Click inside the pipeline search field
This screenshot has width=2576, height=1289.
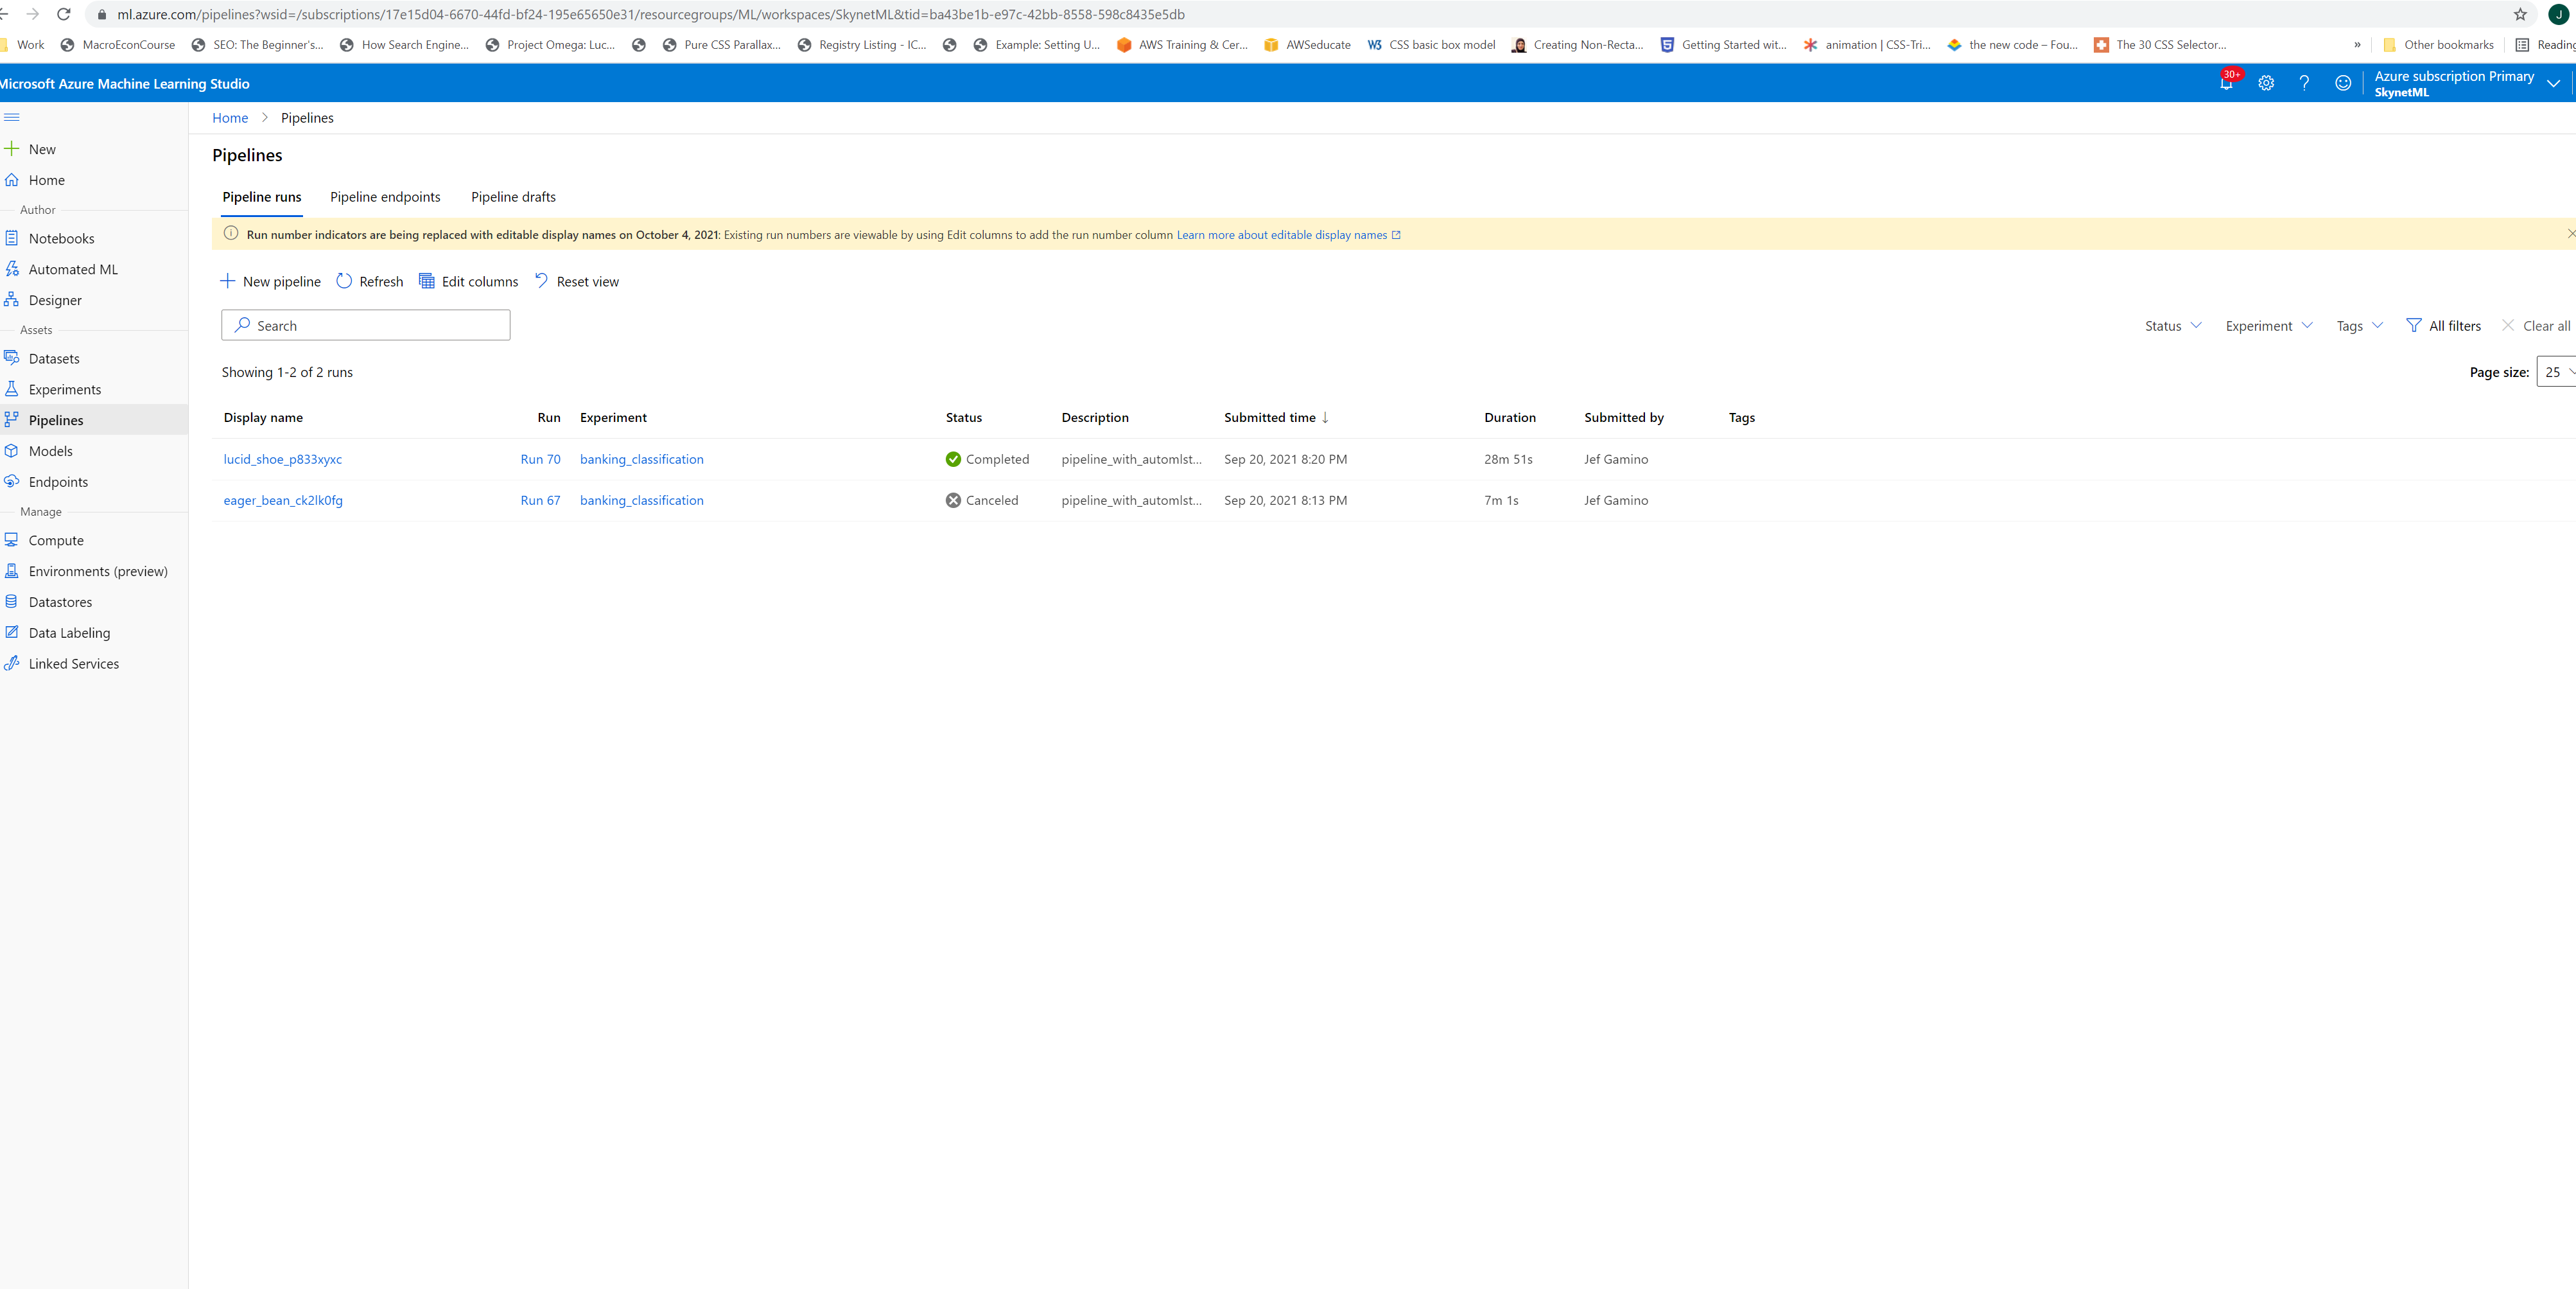[365, 324]
